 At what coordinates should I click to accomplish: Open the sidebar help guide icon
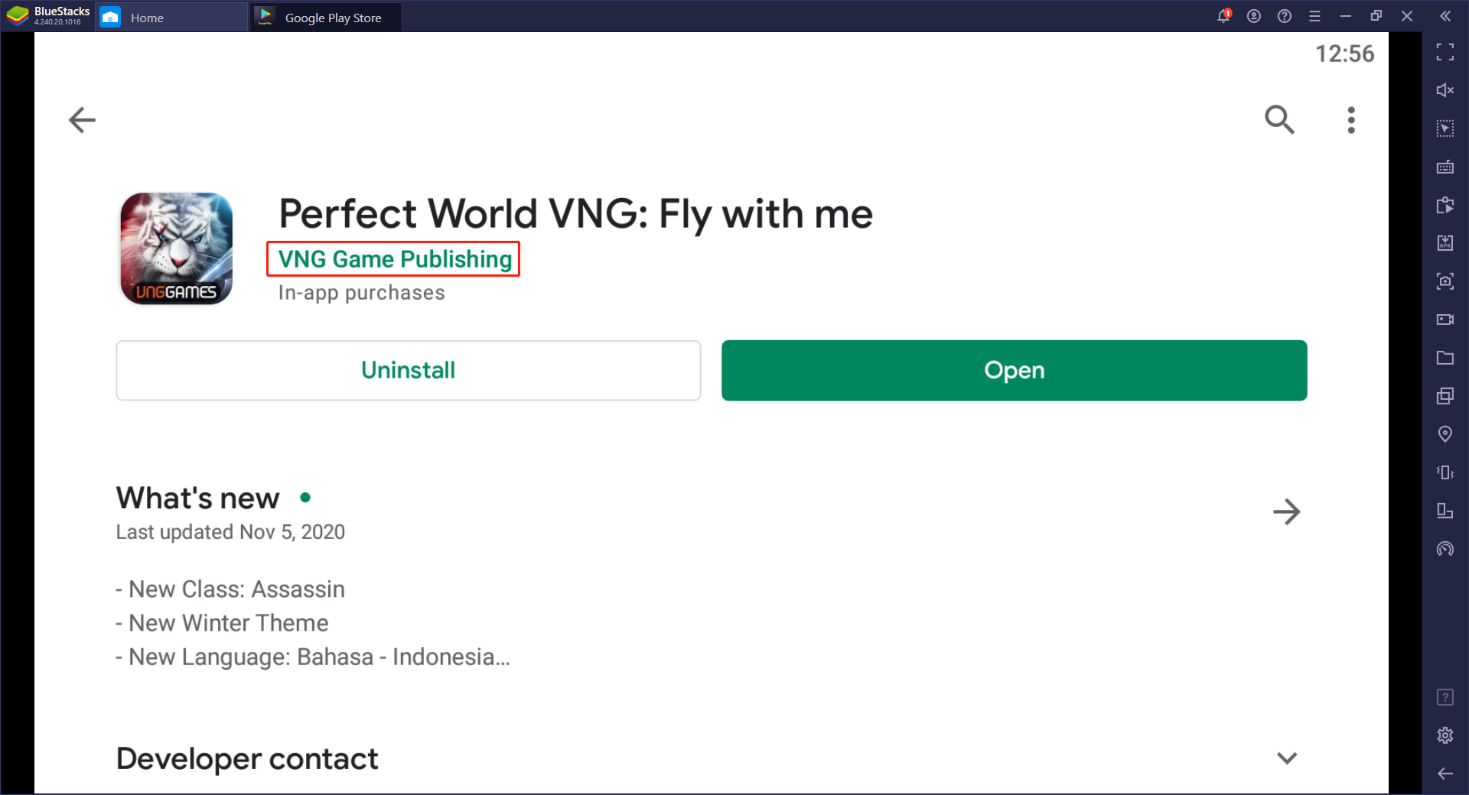(x=1445, y=697)
